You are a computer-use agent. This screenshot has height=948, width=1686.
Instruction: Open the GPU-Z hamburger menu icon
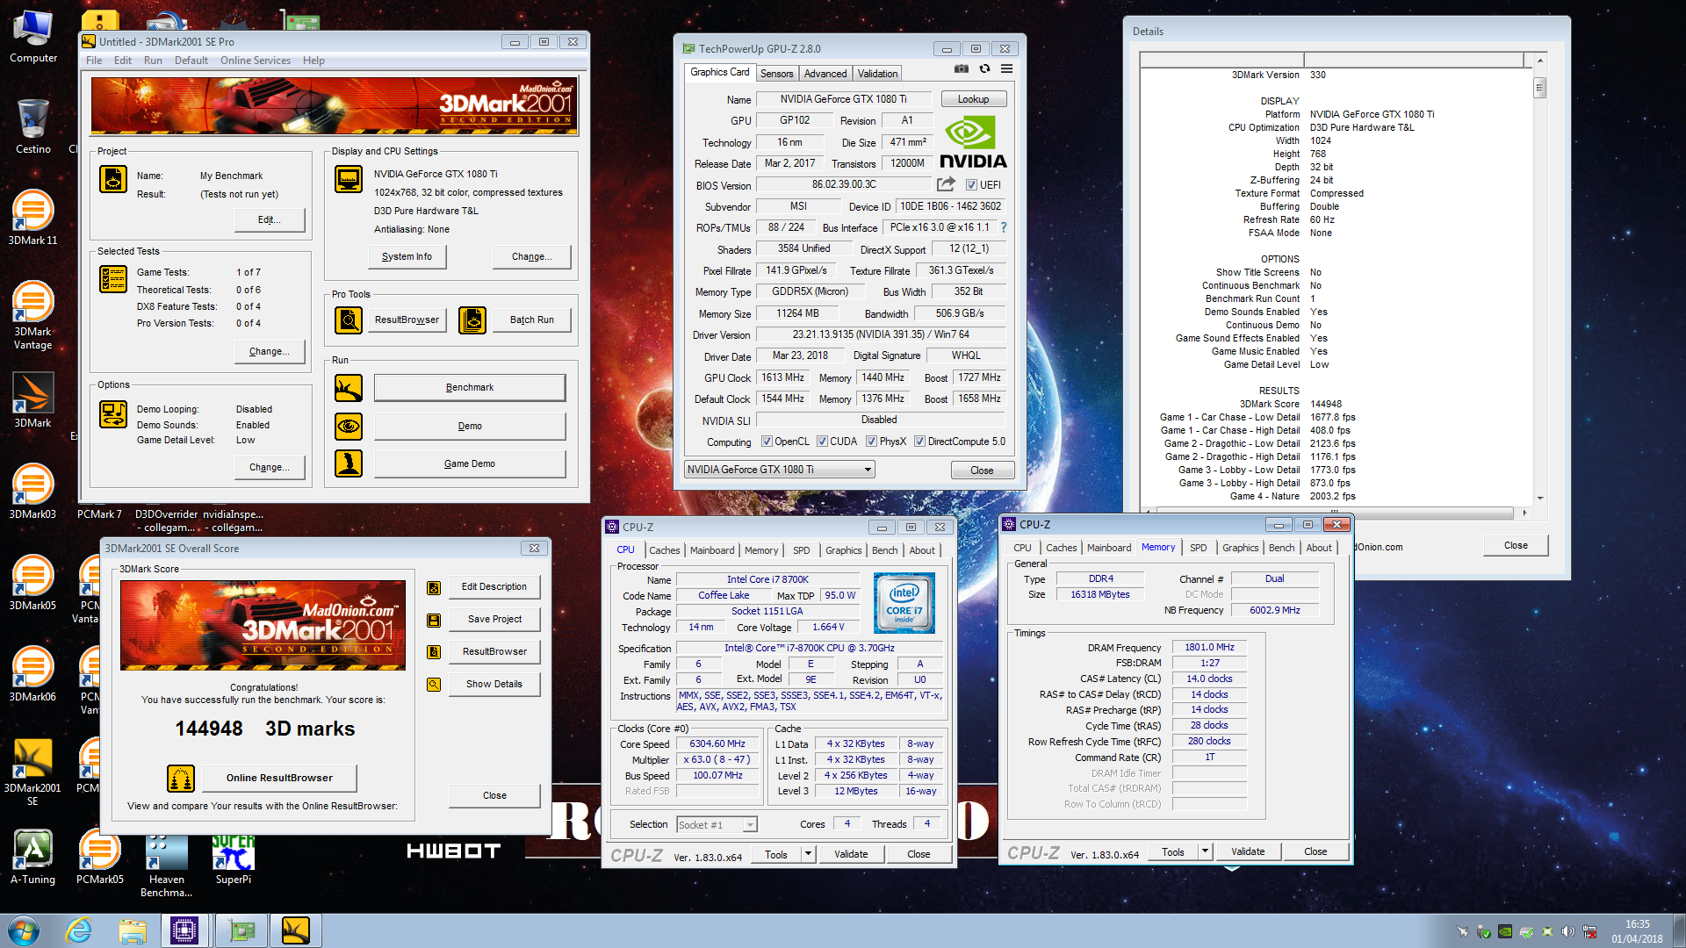[1006, 69]
